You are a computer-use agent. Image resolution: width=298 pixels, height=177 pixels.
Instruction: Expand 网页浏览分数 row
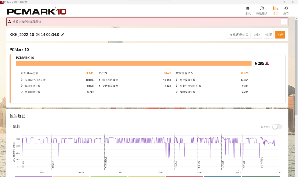(22, 92)
